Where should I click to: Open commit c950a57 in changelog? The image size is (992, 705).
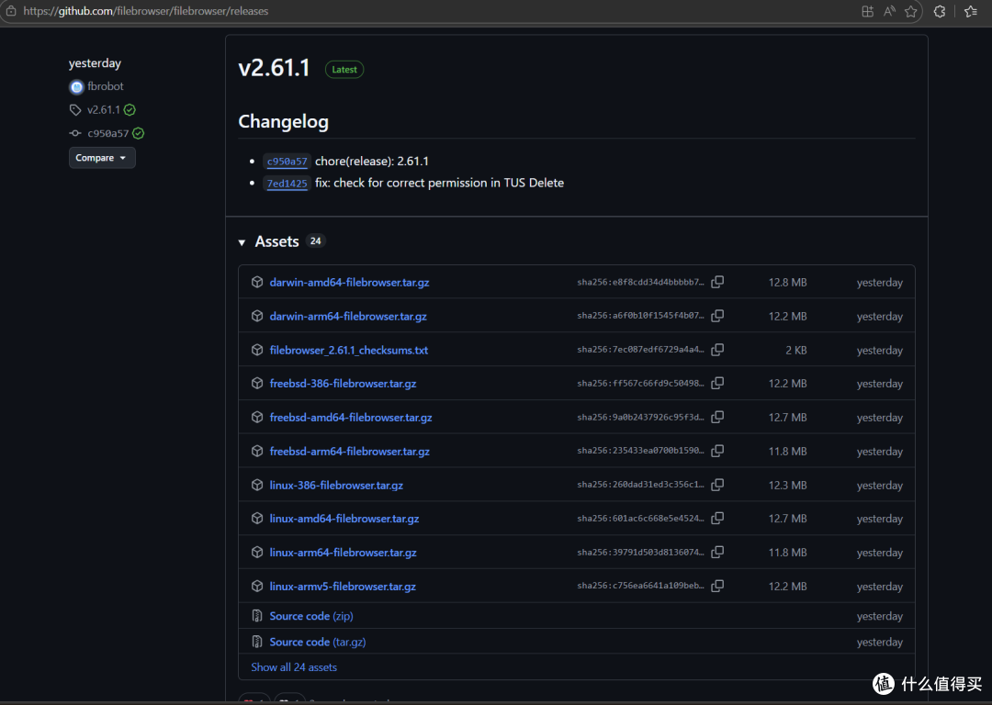pos(287,162)
